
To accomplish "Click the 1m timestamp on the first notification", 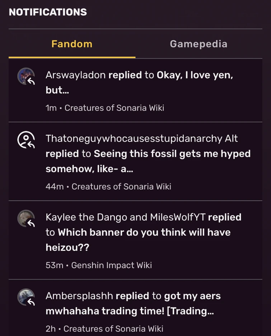I will (x=51, y=108).
